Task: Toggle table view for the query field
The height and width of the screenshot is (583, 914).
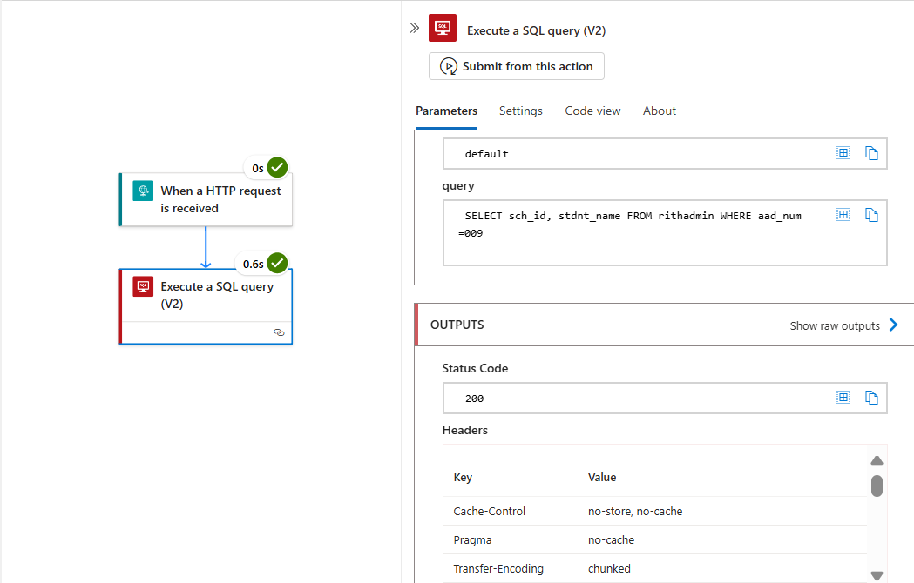Action: 843,215
